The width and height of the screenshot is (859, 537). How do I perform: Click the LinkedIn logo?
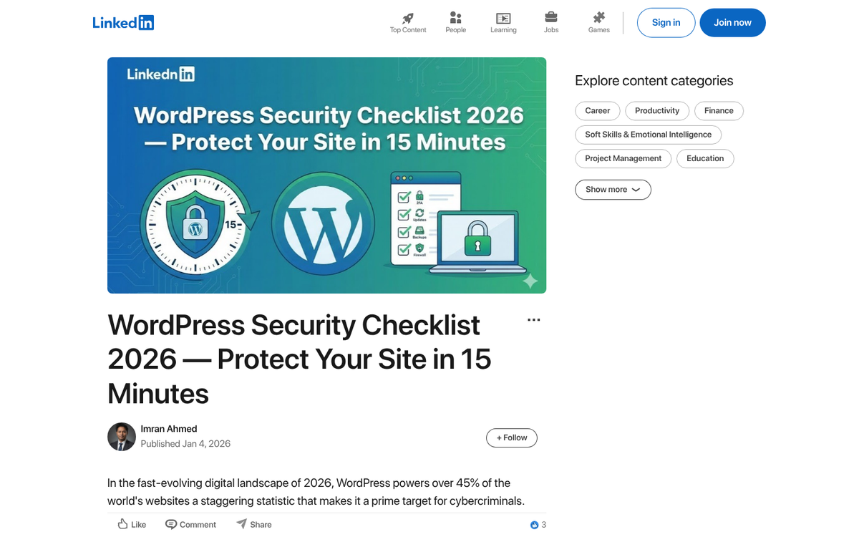[123, 22]
